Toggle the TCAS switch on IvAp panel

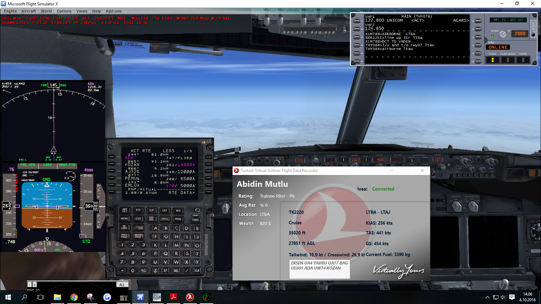click(x=493, y=60)
